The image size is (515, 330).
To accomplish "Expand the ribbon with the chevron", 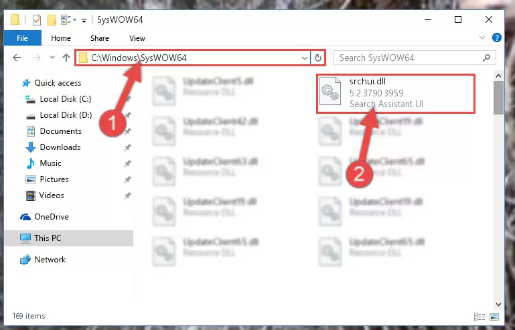I will coord(482,37).
